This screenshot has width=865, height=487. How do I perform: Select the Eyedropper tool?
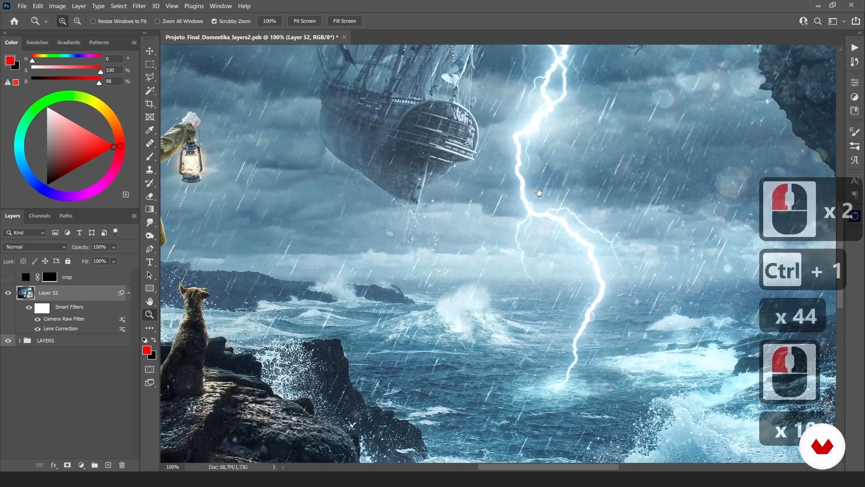(x=150, y=130)
